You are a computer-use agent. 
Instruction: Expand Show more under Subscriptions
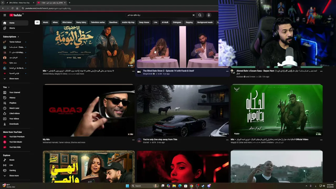click(x=14, y=78)
